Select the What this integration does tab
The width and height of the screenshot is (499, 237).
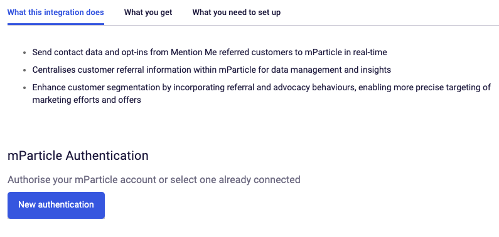56,13
